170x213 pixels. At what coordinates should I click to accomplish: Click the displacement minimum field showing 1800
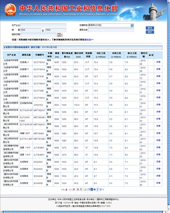(31, 30)
